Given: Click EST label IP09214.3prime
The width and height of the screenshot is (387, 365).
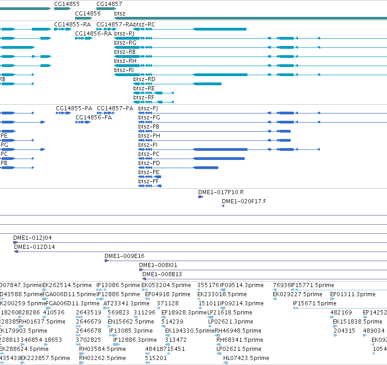Looking at the screenshot, I should [x=241, y=303].
